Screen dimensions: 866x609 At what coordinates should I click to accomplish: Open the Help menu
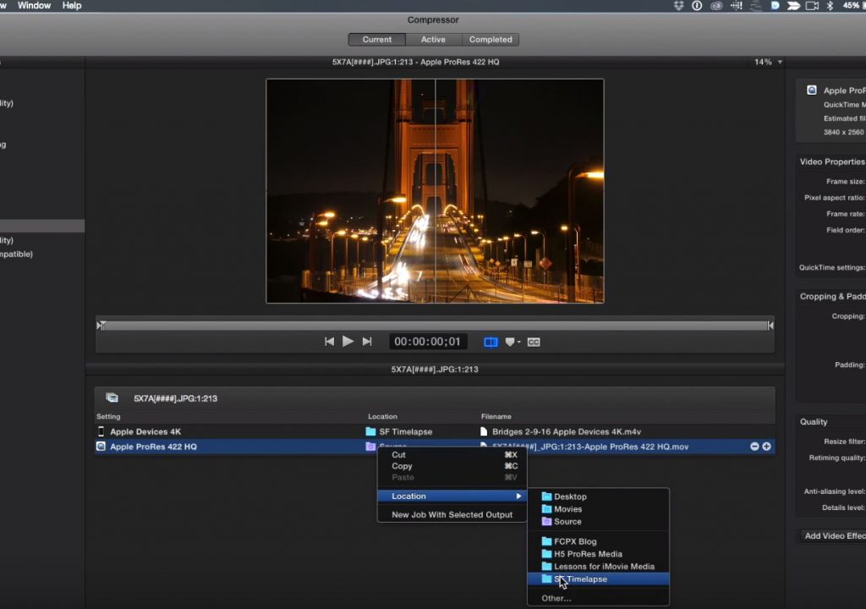tap(72, 6)
